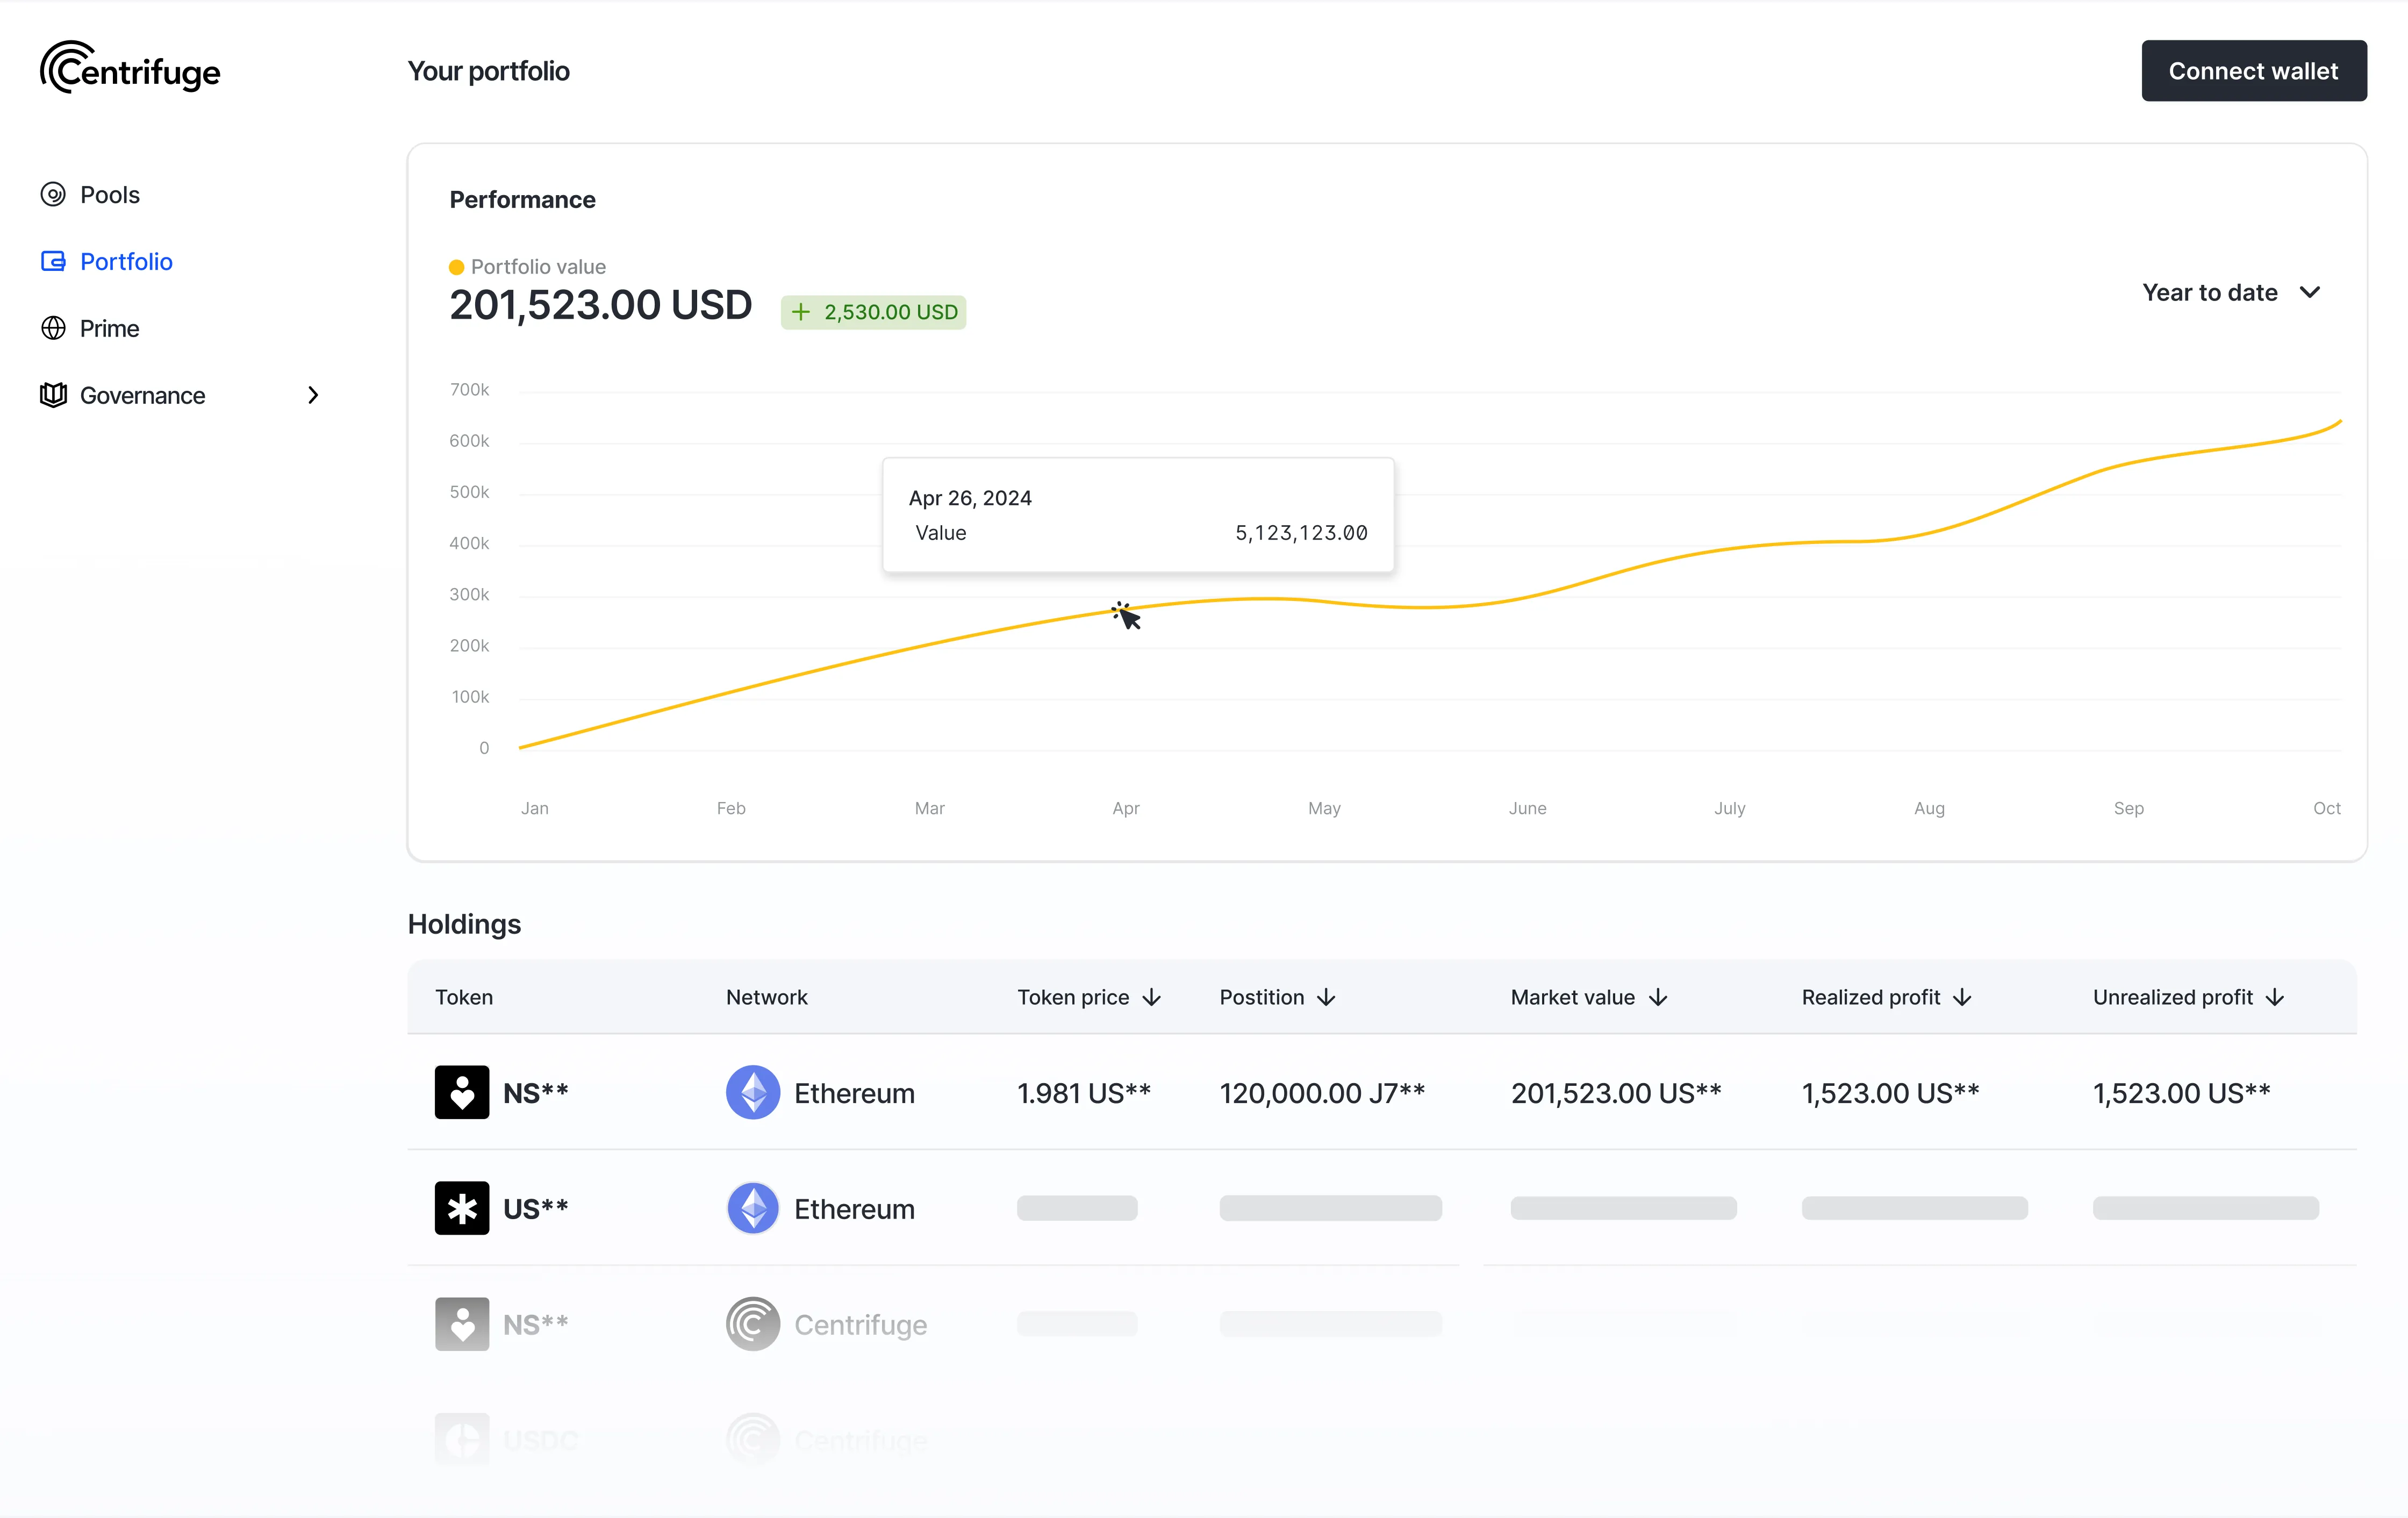This screenshot has width=2408, height=1518.
Task: Click the Prime globe icon
Action: pos(53,328)
